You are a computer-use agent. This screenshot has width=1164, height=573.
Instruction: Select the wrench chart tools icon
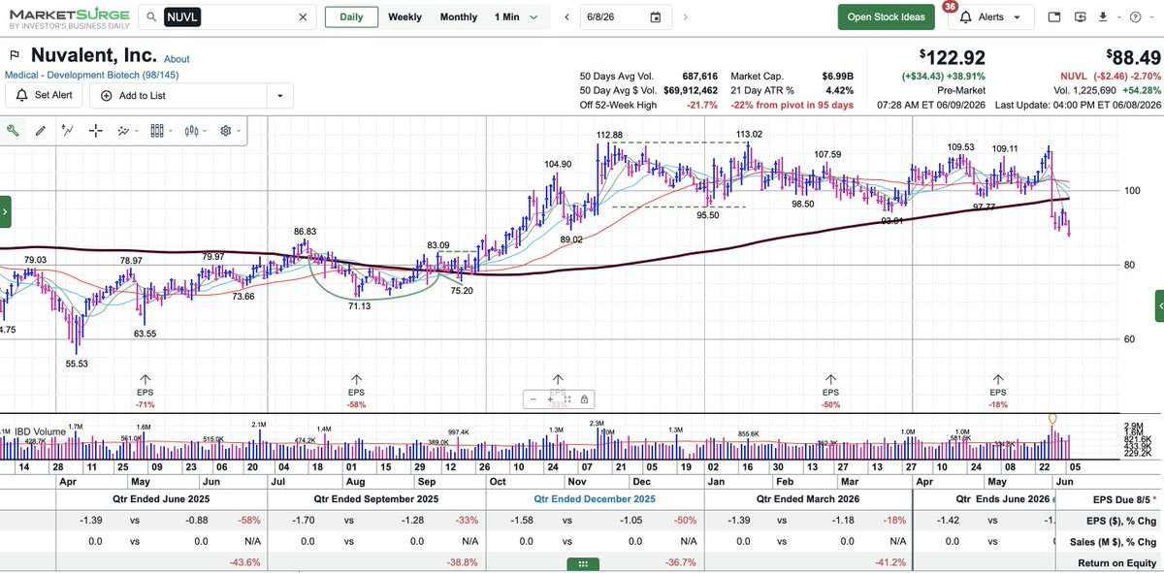click(13, 131)
